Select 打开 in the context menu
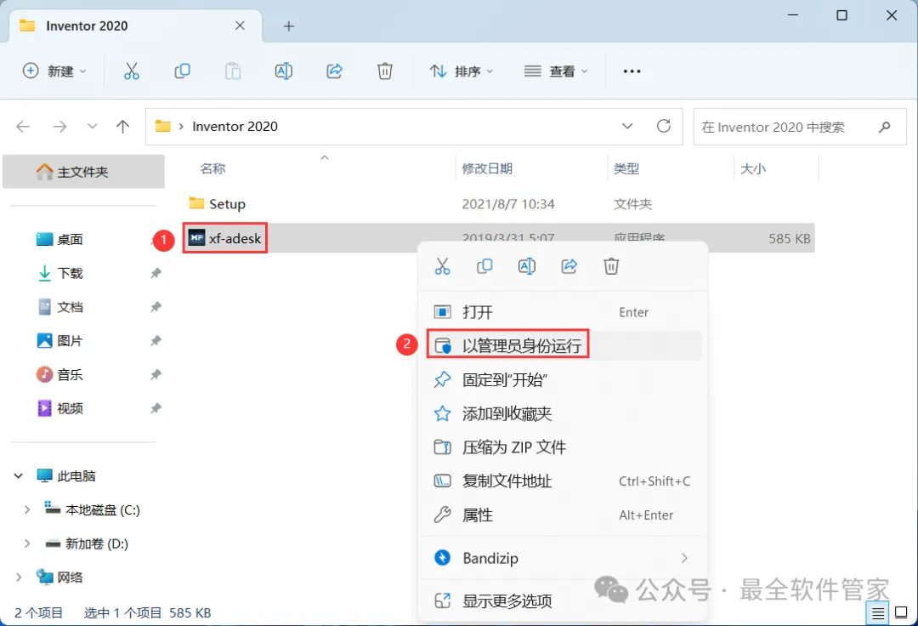 click(564, 312)
